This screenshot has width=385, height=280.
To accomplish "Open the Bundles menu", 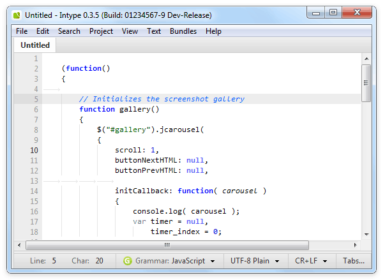I will pos(183,31).
